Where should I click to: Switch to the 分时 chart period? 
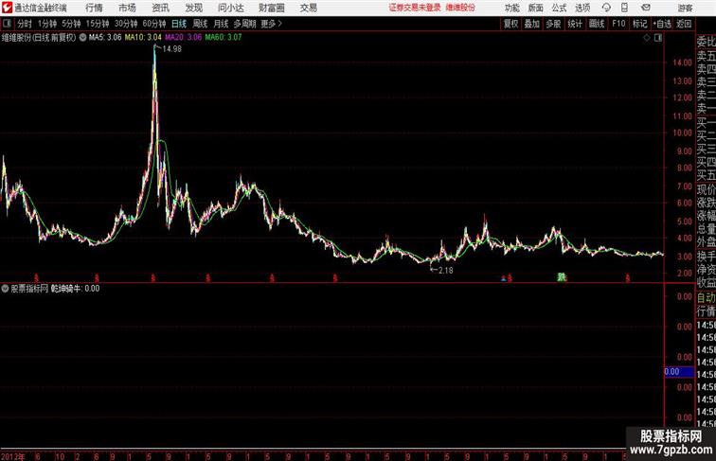[x=25, y=24]
